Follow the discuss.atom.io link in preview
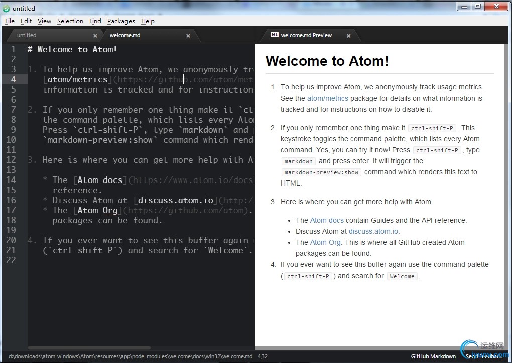The height and width of the screenshot is (363, 512). coord(373,232)
